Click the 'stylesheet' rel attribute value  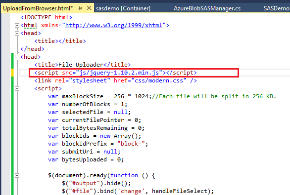[x=90, y=80]
